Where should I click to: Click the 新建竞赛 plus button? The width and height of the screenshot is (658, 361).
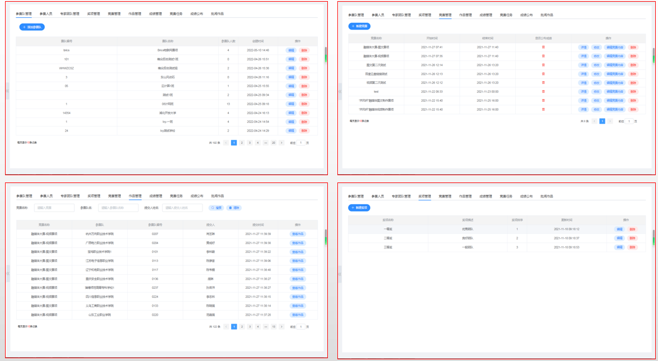click(x=359, y=26)
